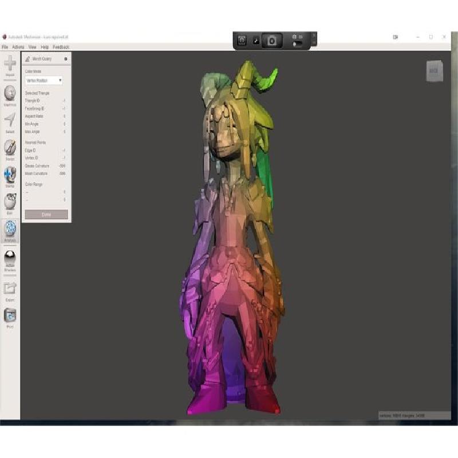Click the vertices and triangles status readout
Viewport: 458px width, 458px height.
pos(402,415)
